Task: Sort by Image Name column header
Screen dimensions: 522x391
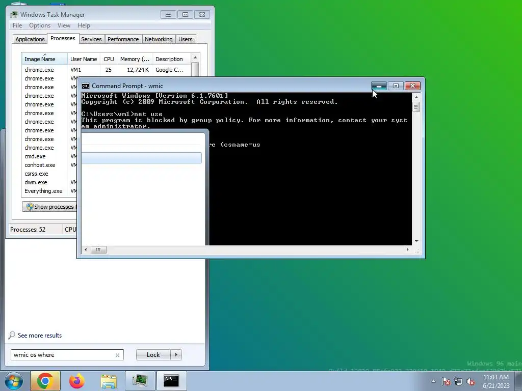Action: click(45, 59)
